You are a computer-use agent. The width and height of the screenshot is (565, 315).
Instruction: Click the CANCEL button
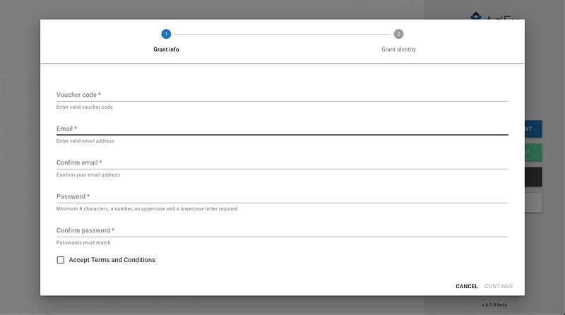coord(467,286)
